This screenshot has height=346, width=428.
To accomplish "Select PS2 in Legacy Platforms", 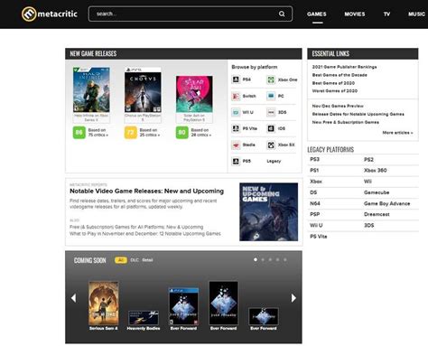I will point(368,160).
